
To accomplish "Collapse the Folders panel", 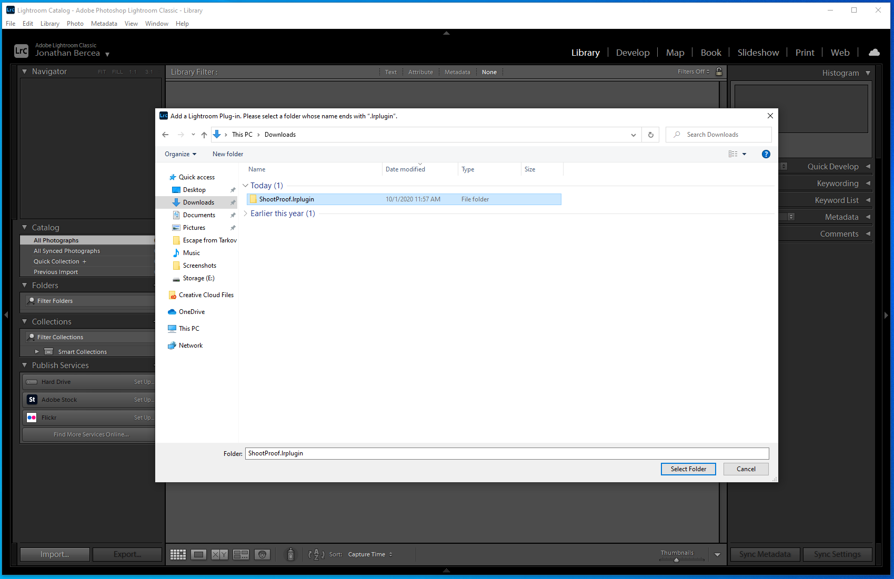I will (x=24, y=286).
